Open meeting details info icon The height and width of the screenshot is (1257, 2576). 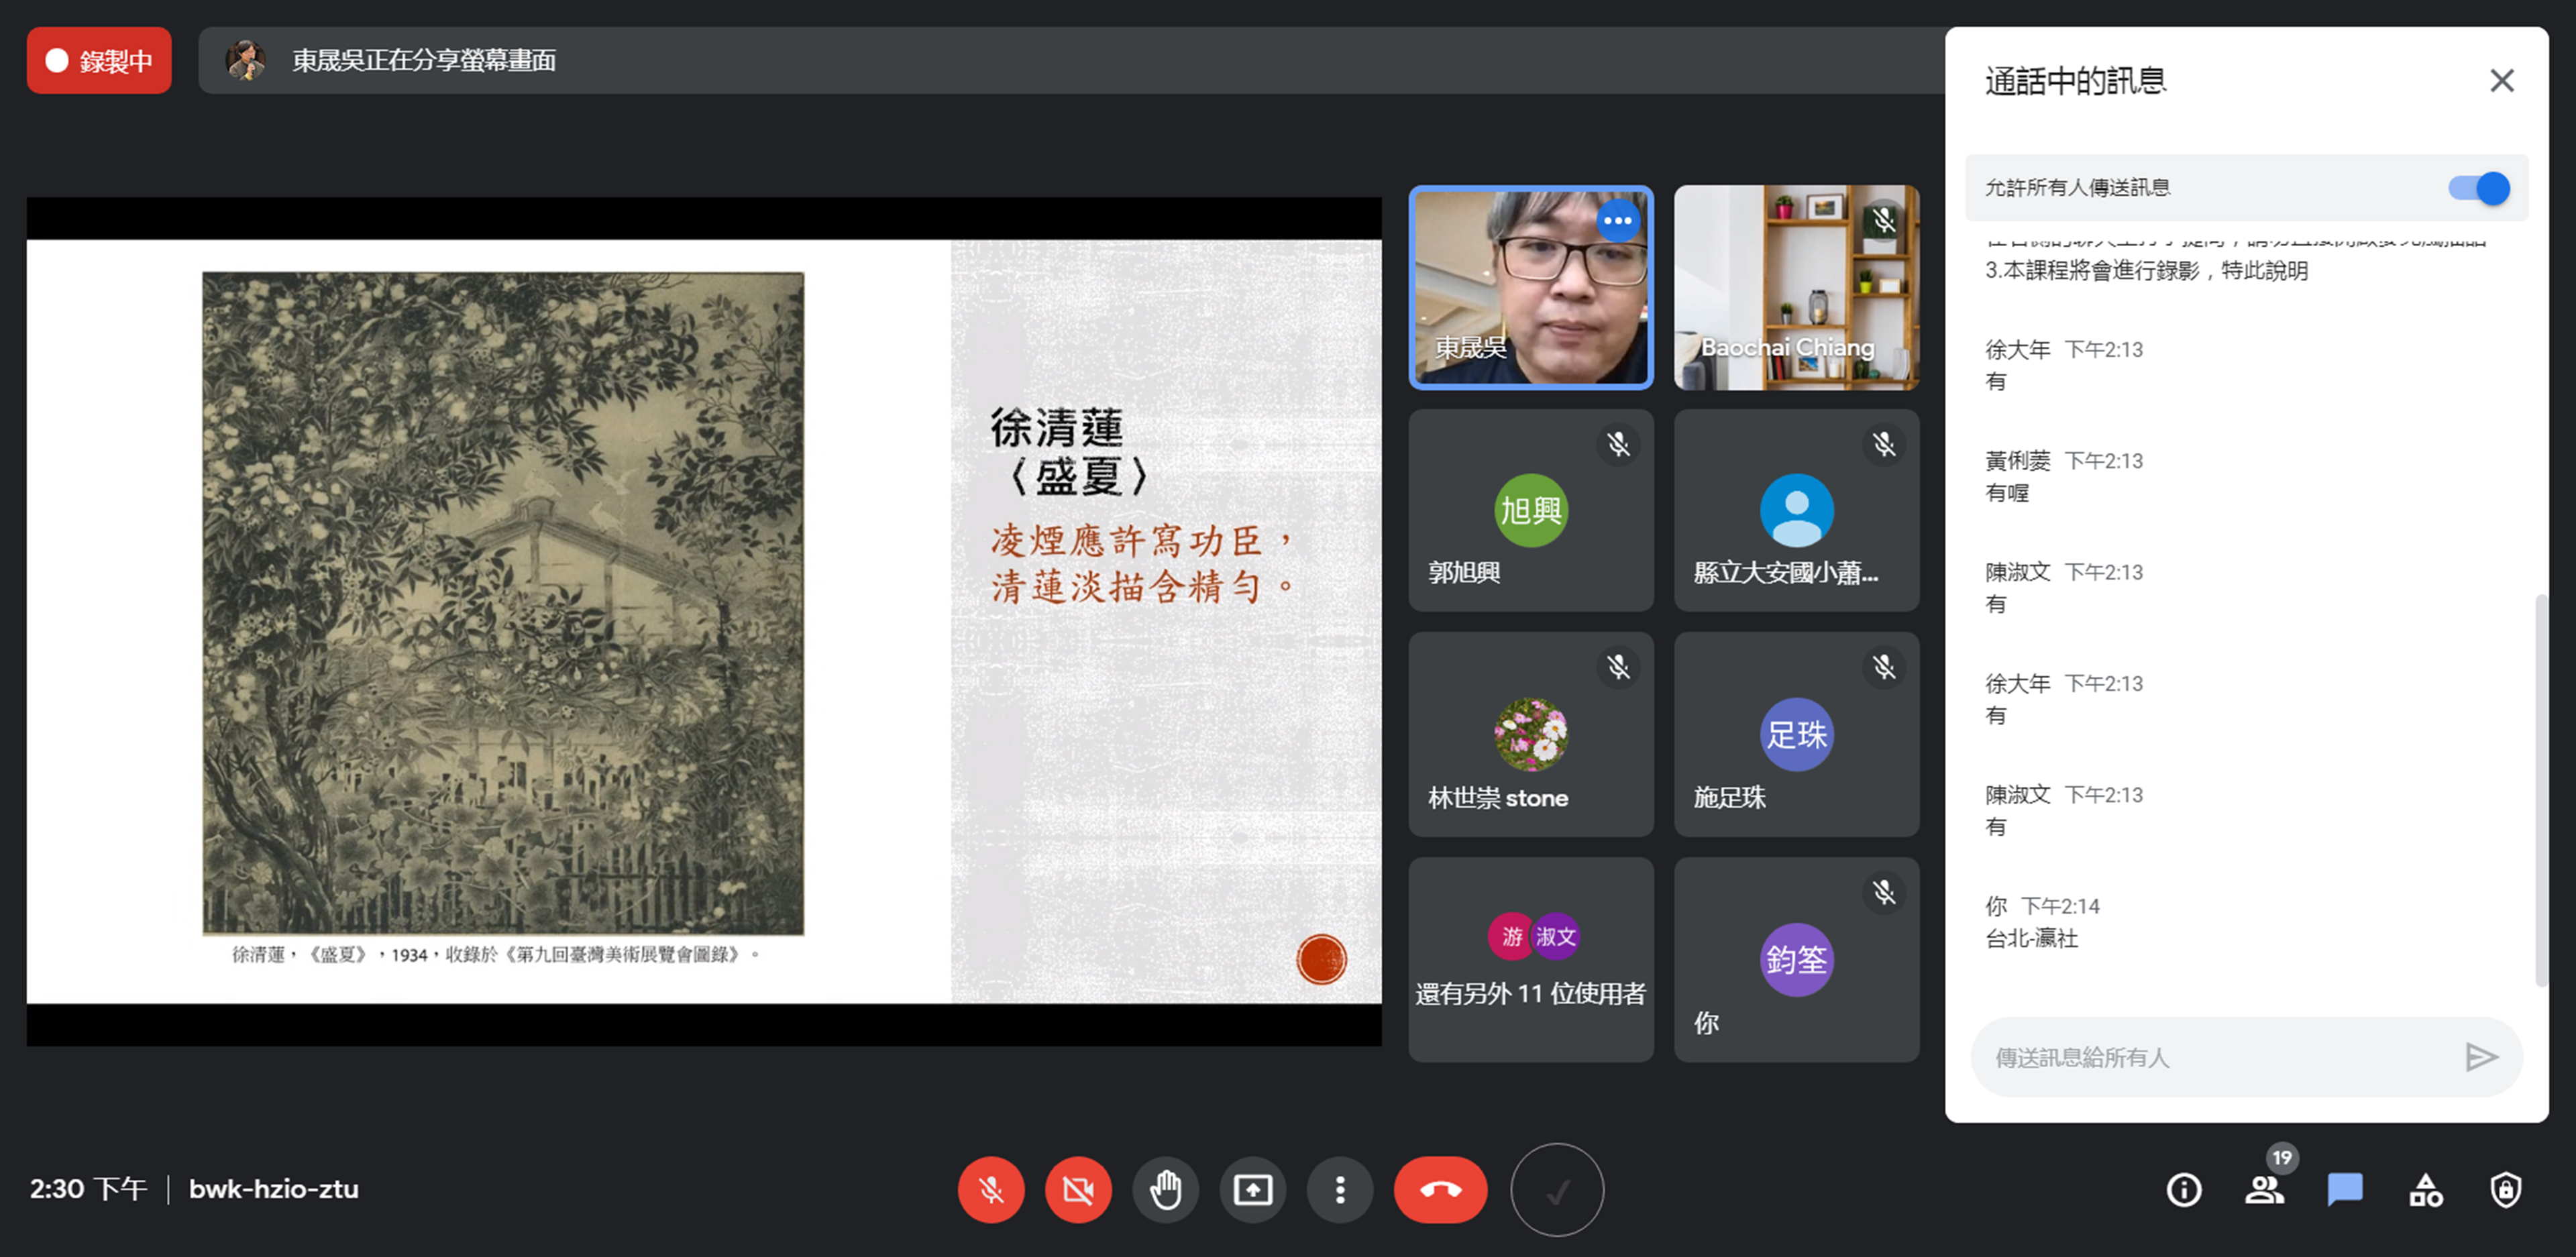pyautogui.click(x=2183, y=1189)
